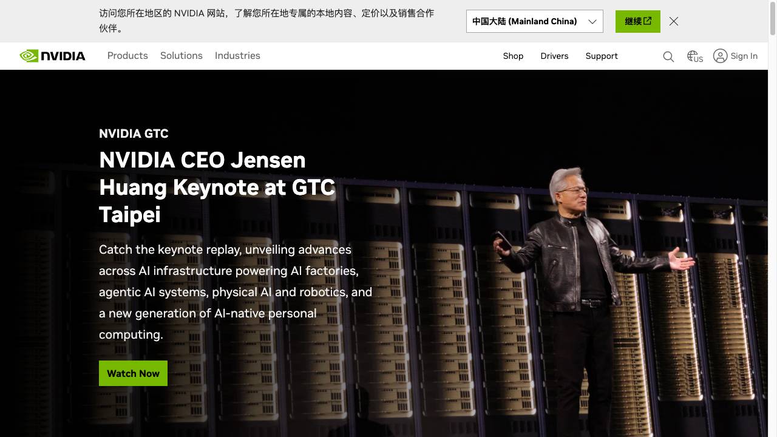Open the region globe US selector

pyautogui.click(x=695, y=56)
